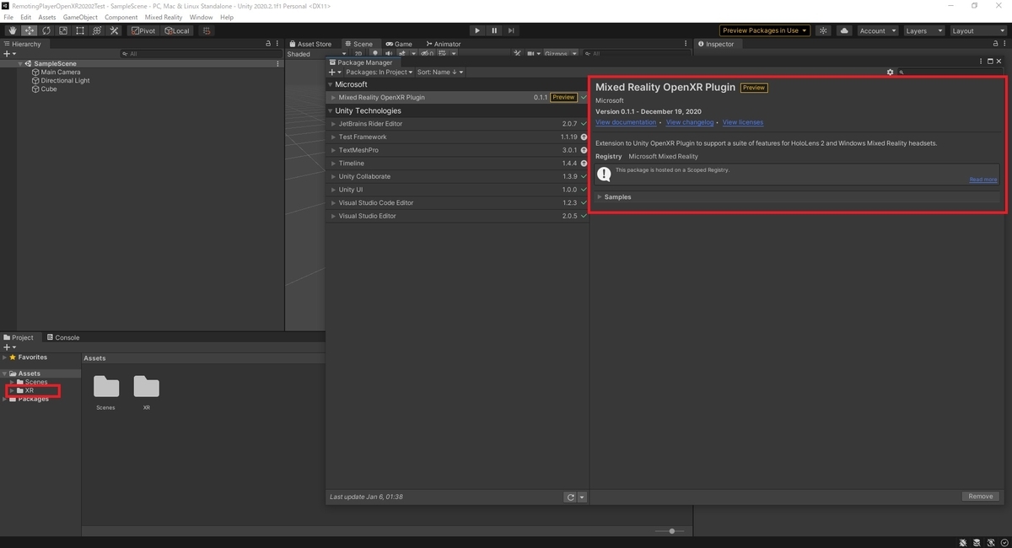Click the Play button
Screen dimensions: 1012x548
click(477, 30)
